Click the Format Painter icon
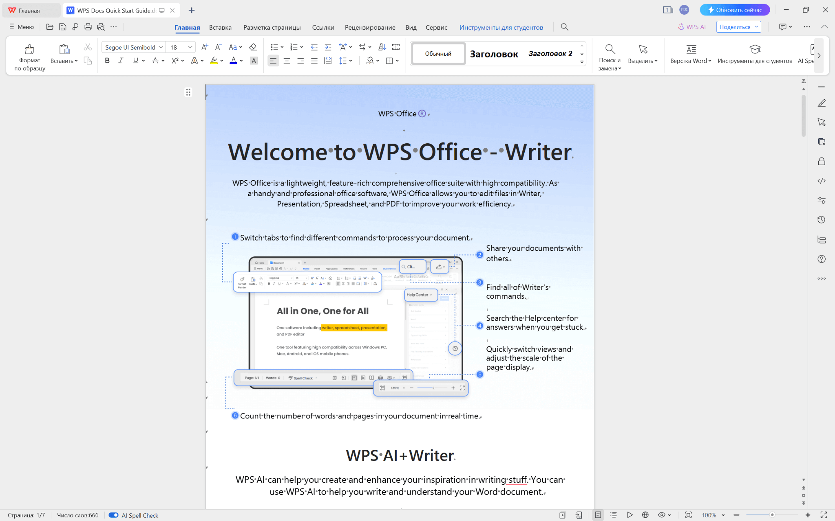Viewport: 835px width, 521px height. point(29,50)
